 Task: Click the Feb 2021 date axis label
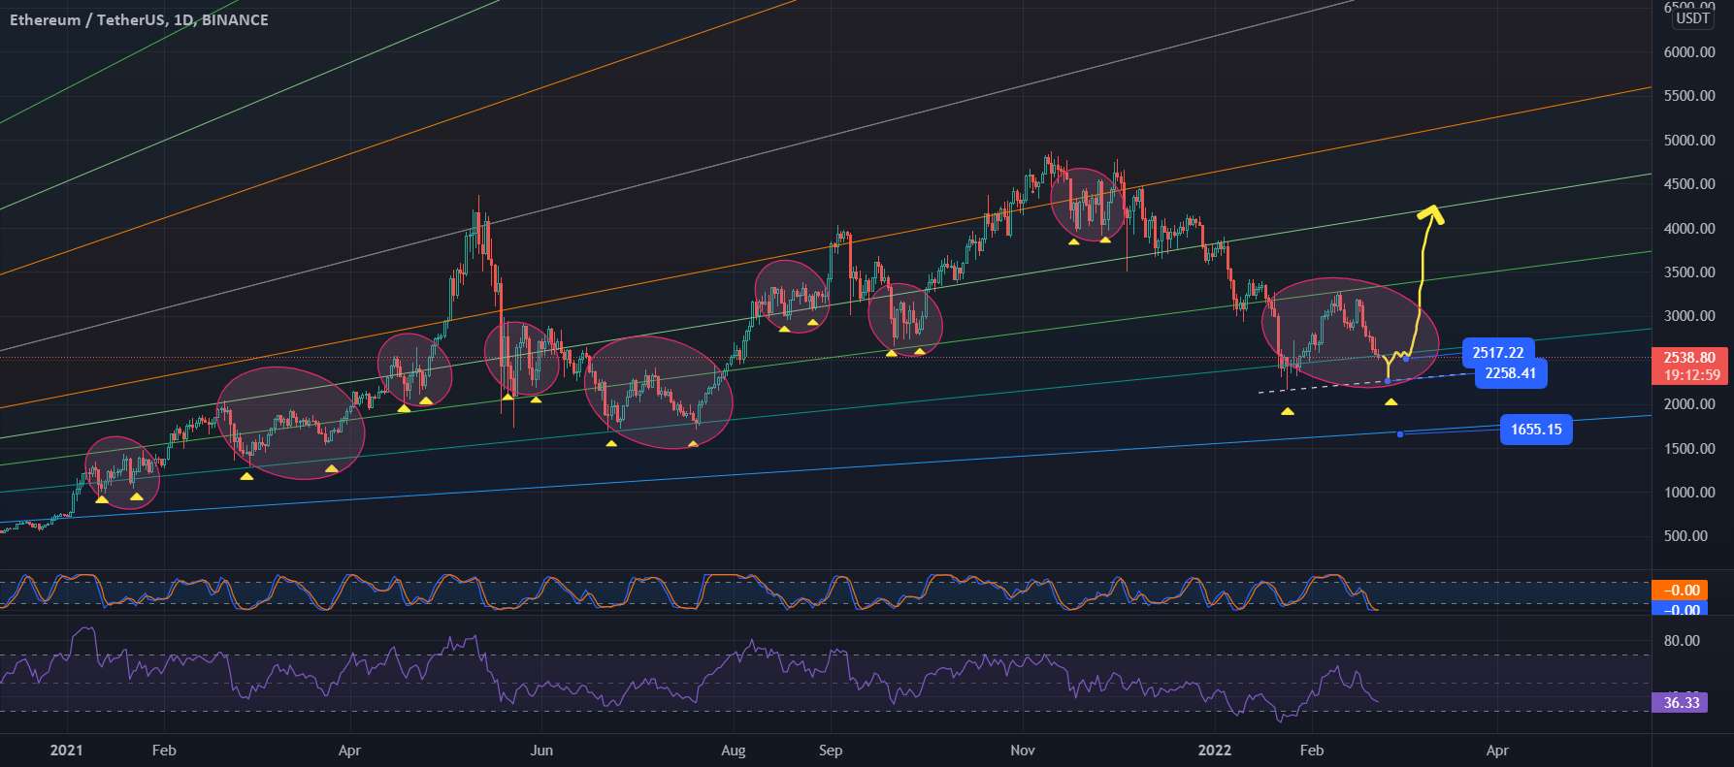point(164,751)
